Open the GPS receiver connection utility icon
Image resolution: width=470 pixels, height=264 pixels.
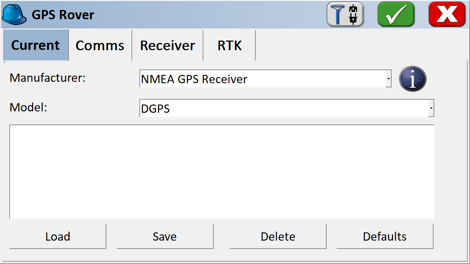coord(345,14)
